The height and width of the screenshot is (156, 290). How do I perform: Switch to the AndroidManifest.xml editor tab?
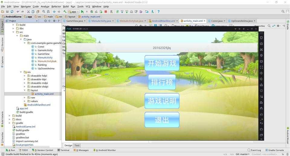[x=163, y=21]
